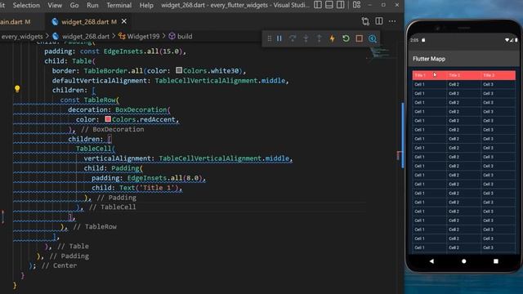Image resolution: width=523 pixels, height=294 pixels.
Task: Click the BoxDecoration text in code
Action: point(141,109)
